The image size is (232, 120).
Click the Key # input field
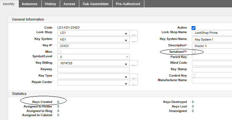pyautogui.click(x=94, y=46)
